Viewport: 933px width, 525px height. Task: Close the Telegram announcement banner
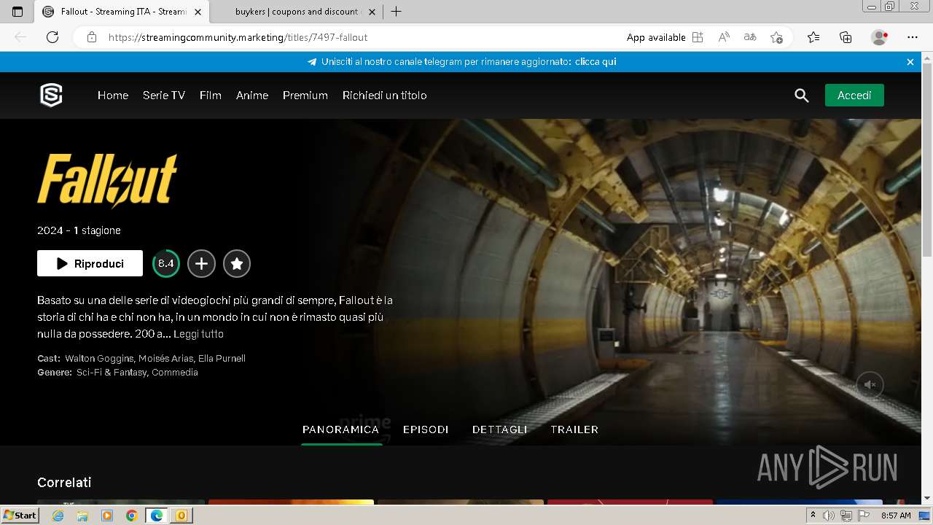910,62
